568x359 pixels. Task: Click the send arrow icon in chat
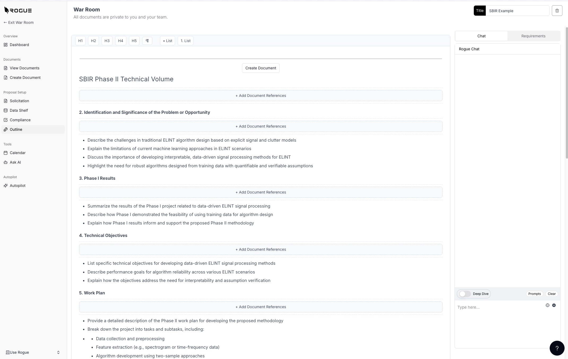coord(554,305)
